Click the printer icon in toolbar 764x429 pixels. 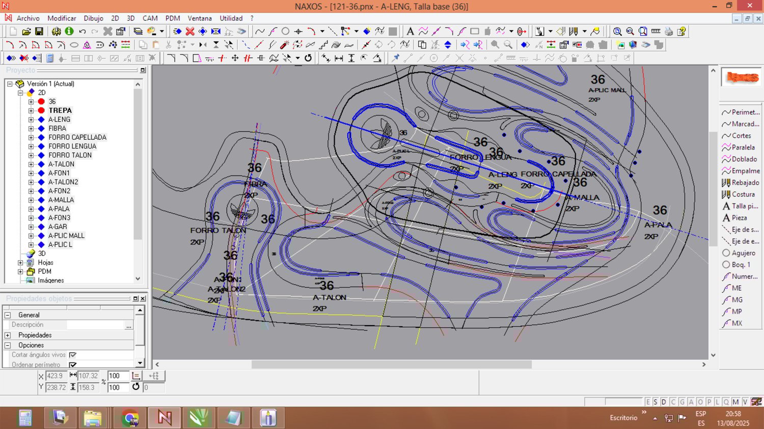click(x=669, y=32)
